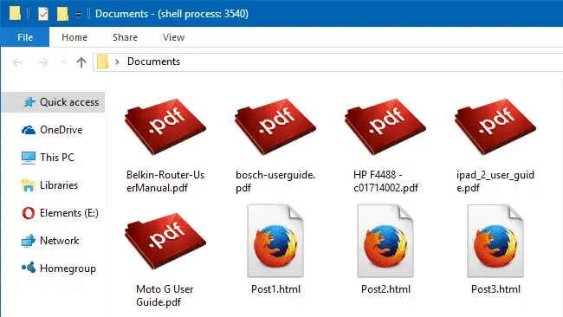Click the Post2.html file name
This screenshot has height=317, width=563.
tap(385, 289)
